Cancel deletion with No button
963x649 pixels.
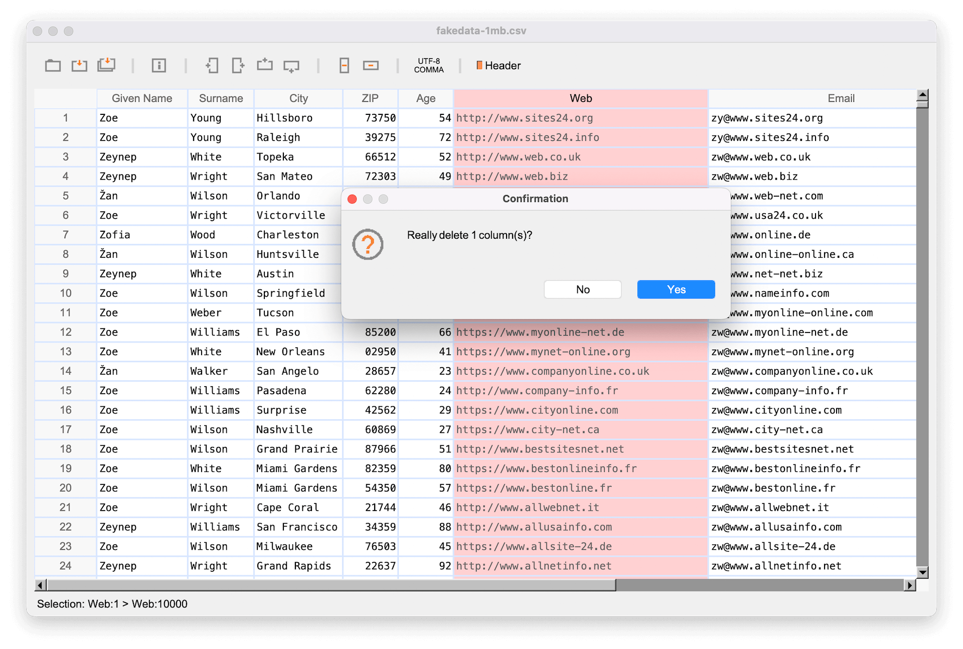582,289
